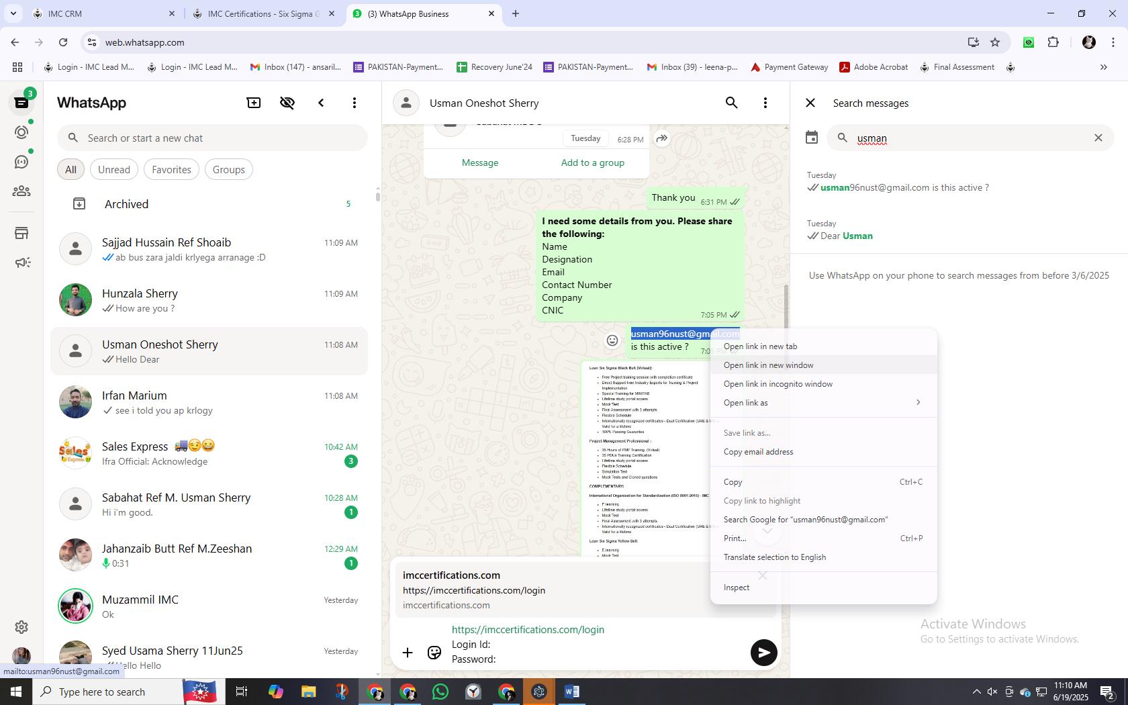This screenshot has width=1128, height=705.
Task: Choose 'Translate selection to English'
Action: click(823, 557)
